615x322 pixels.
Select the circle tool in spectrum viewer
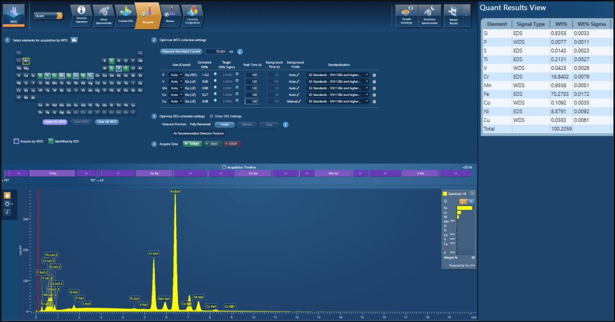pos(7,204)
